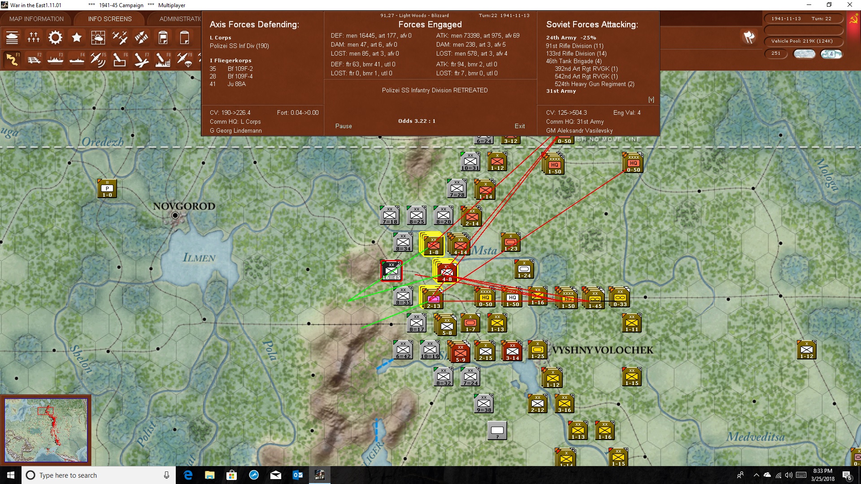Select the F7 bomb airfield mode icon

pos(141,60)
